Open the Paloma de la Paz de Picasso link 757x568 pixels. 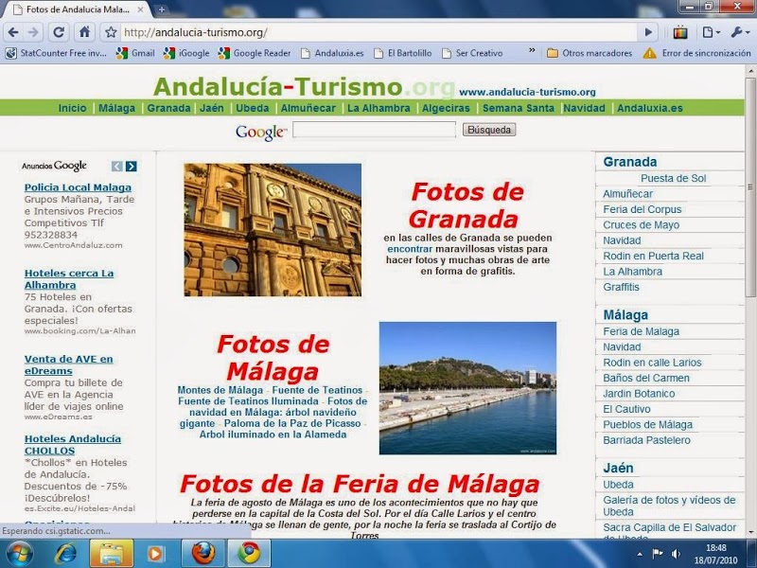(x=292, y=423)
